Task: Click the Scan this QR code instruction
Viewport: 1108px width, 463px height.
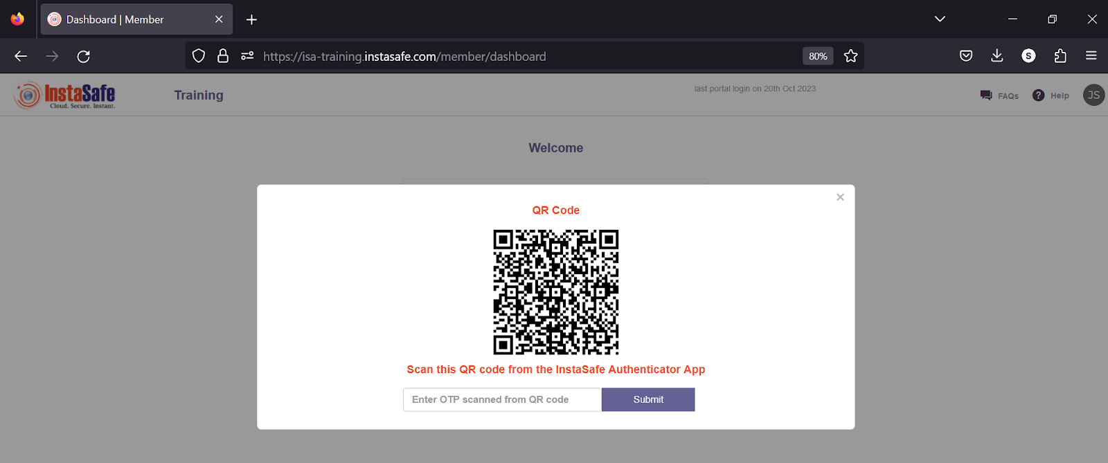Action: (556, 370)
